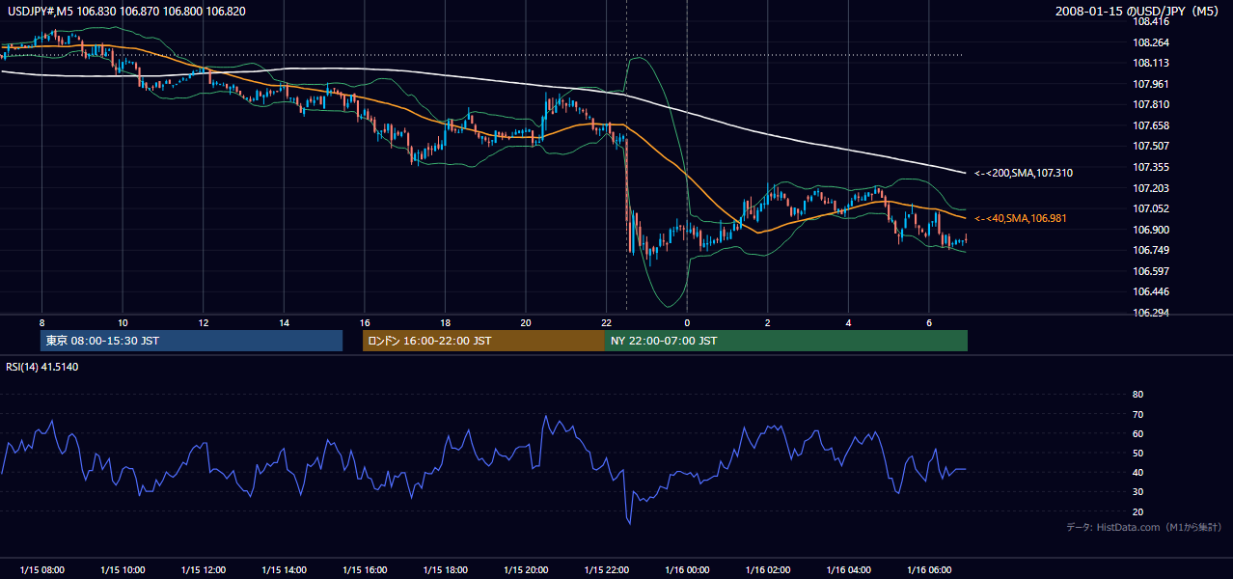Click hour label 20 under price chart
Image resolution: width=1233 pixels, height=579 pixels.
(x=525, y=322)
